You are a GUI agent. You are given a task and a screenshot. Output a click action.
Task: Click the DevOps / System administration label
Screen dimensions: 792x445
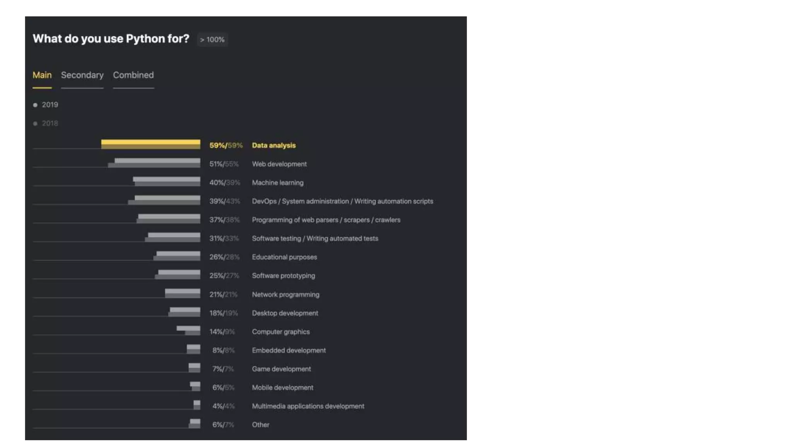[342, 201]
